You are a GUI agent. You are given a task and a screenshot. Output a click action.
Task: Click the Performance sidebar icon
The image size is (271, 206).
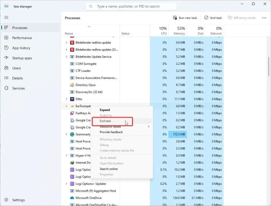(6, 38)
